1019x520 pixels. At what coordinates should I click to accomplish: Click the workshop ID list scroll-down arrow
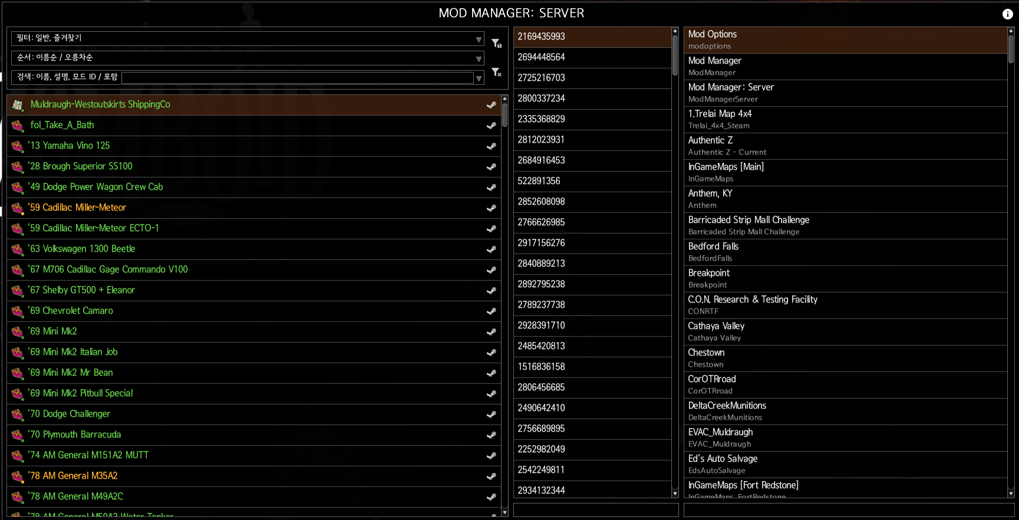[x=675, y=493]
